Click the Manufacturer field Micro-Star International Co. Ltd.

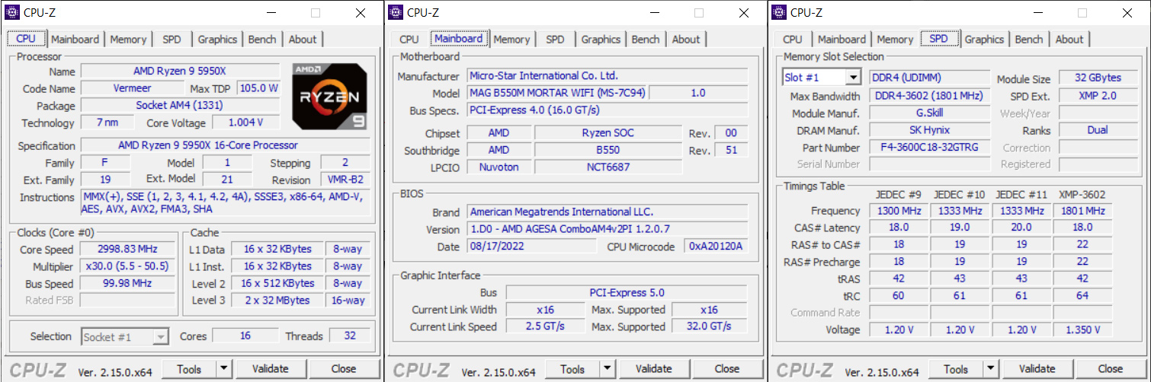(x=608, y=75)
